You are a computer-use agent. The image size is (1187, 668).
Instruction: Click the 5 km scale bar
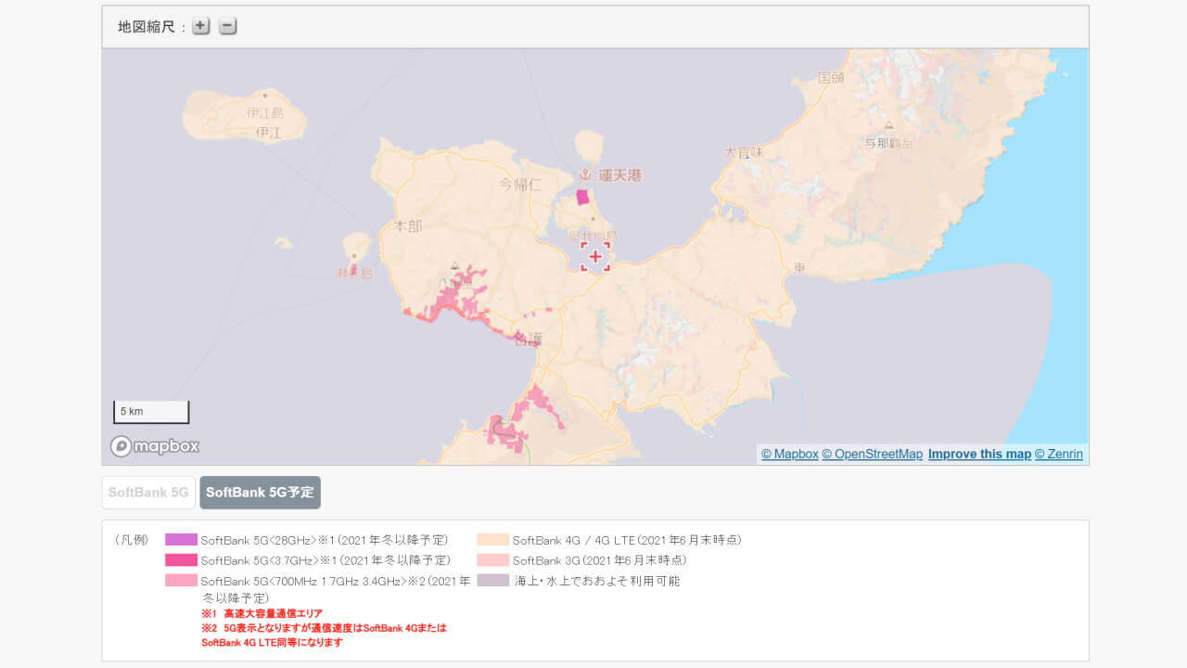[151, 411]
